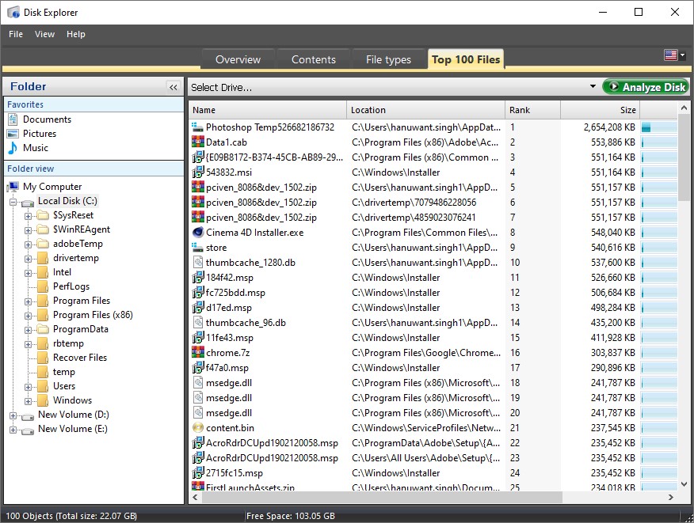Click the msedge.dll file icon

click(195, 383)
